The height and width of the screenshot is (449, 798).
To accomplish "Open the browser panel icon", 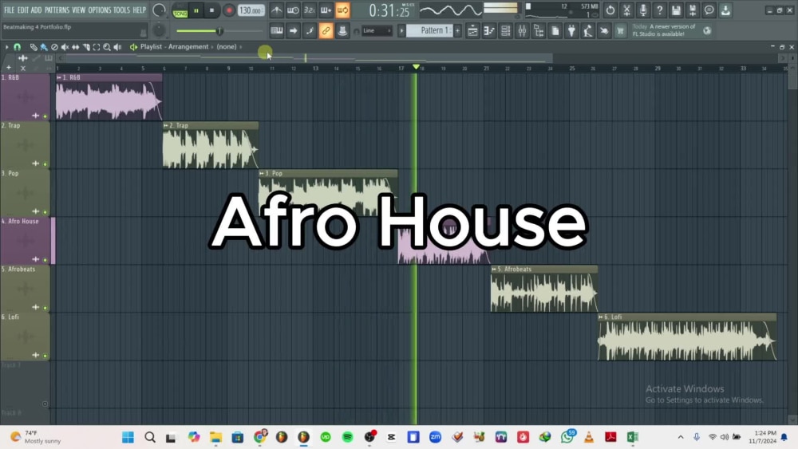I will click(539, 31).
